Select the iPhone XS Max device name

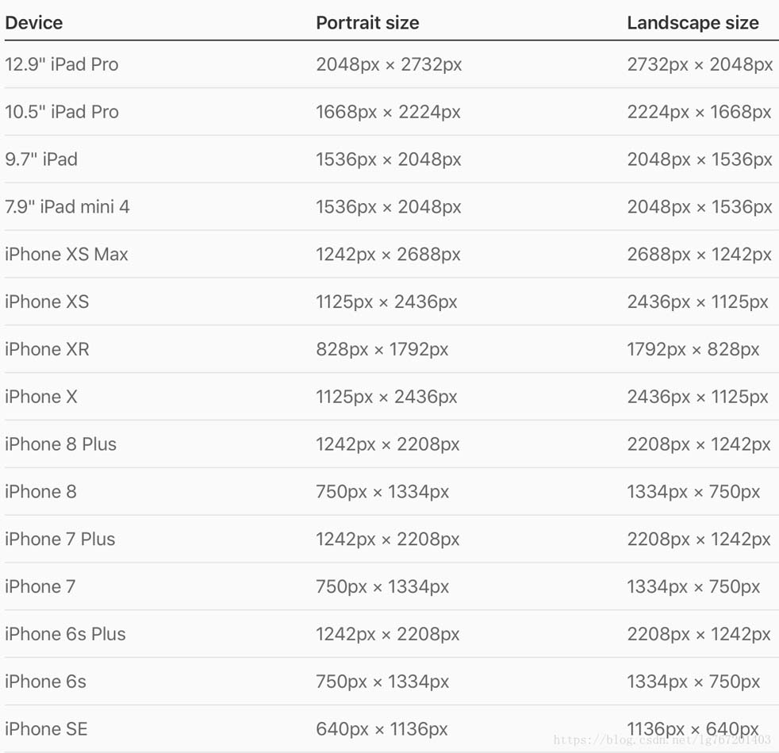coord(67,255)
